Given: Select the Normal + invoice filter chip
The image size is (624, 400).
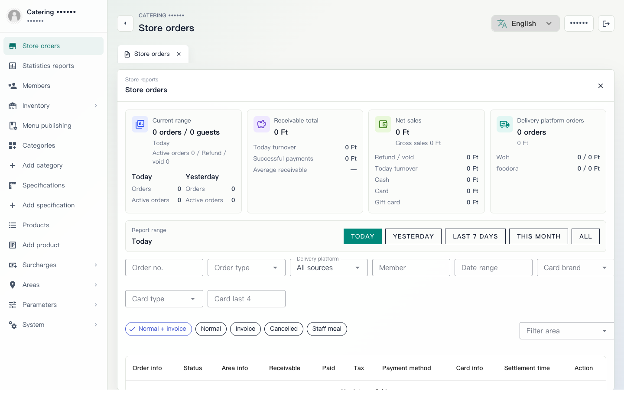Looking at the screenshot, I should click(x=159, y=329).
